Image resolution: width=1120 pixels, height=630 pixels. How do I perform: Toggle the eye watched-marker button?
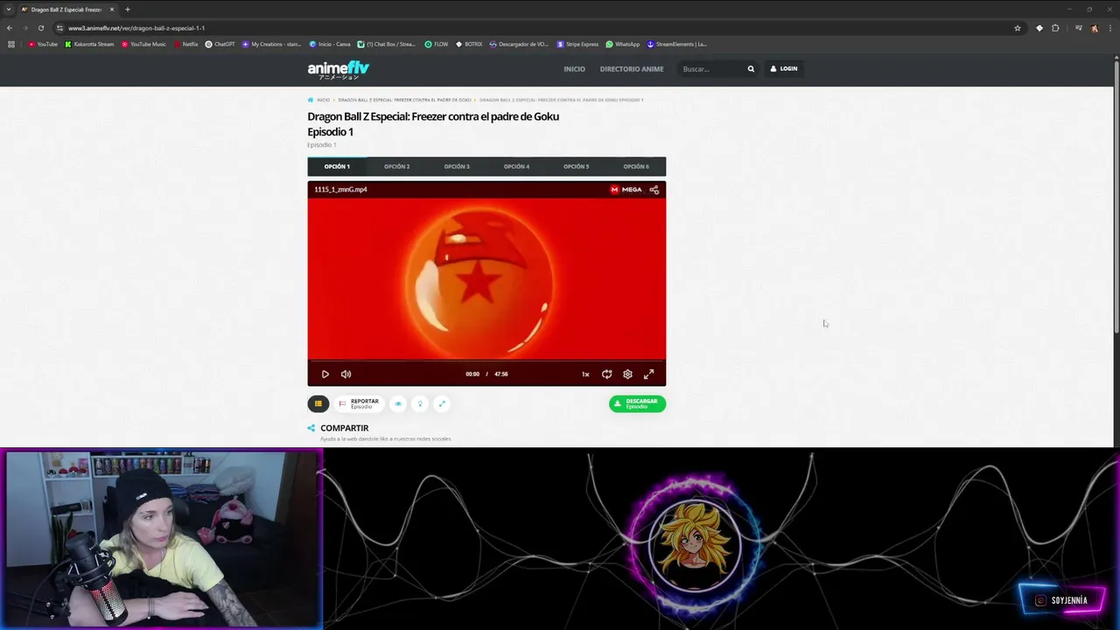pyautogui.click(x=398, y=403)
